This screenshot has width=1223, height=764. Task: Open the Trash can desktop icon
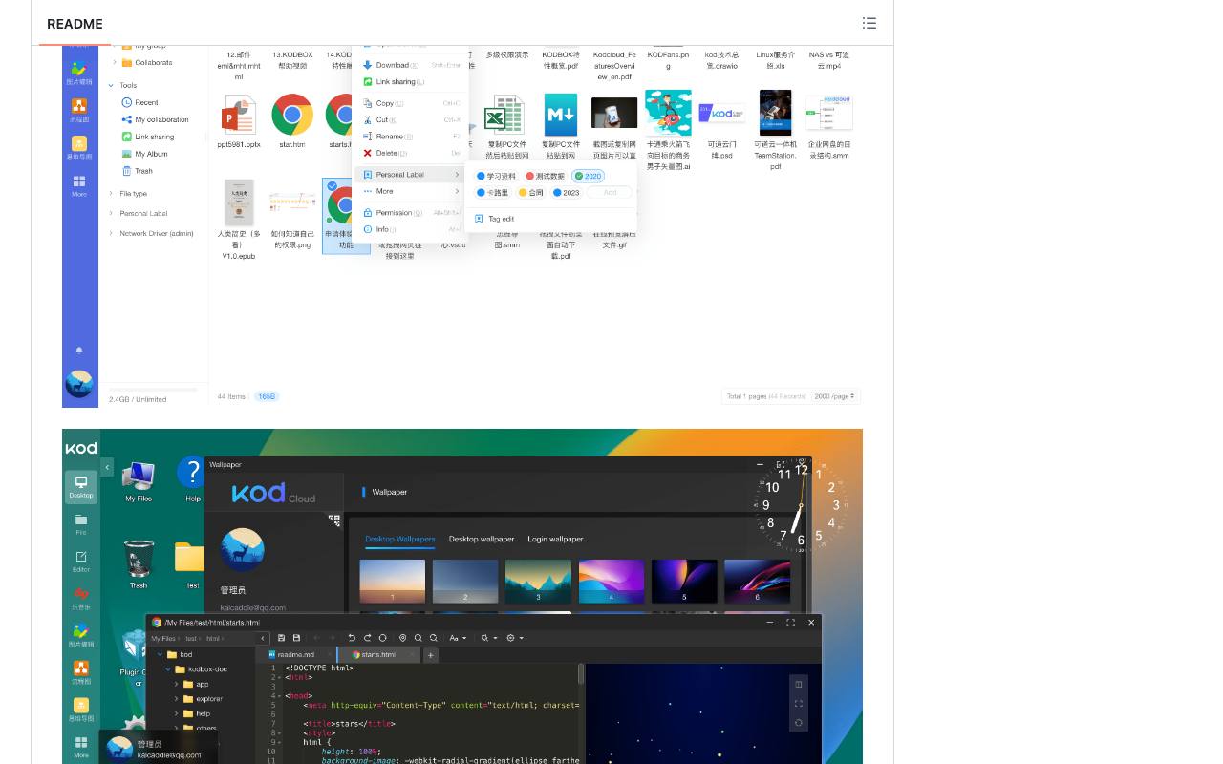(x=139, y=559)
